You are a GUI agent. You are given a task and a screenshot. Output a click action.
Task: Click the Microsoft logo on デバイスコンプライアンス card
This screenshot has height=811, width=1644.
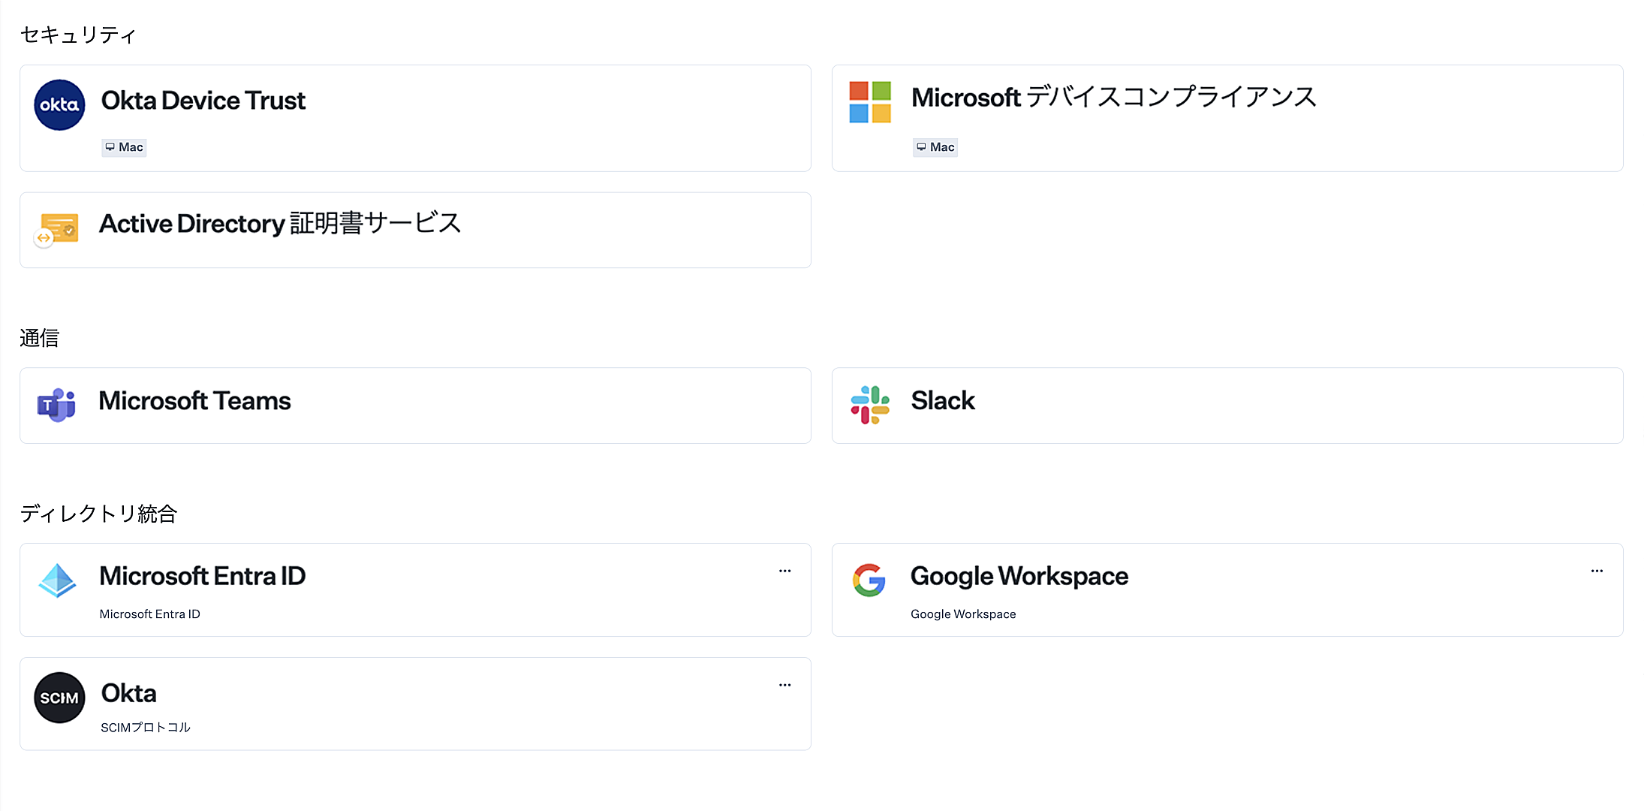(x=869, y=103)
